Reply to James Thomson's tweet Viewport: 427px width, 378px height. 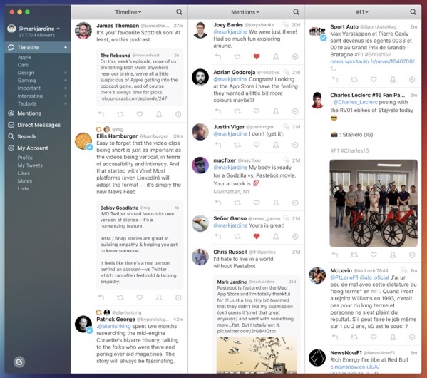click(x=101, y=114)
